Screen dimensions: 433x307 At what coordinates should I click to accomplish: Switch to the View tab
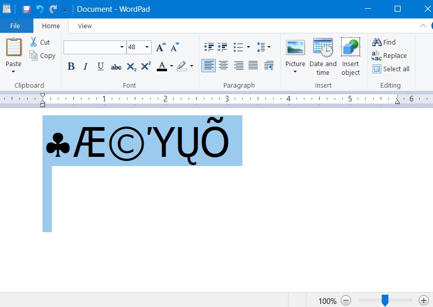point(84,26)
